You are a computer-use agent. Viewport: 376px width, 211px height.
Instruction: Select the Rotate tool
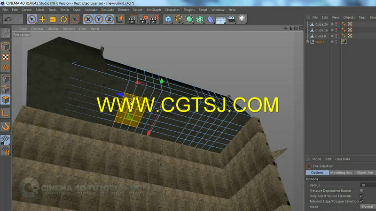(x=63, y=19)
